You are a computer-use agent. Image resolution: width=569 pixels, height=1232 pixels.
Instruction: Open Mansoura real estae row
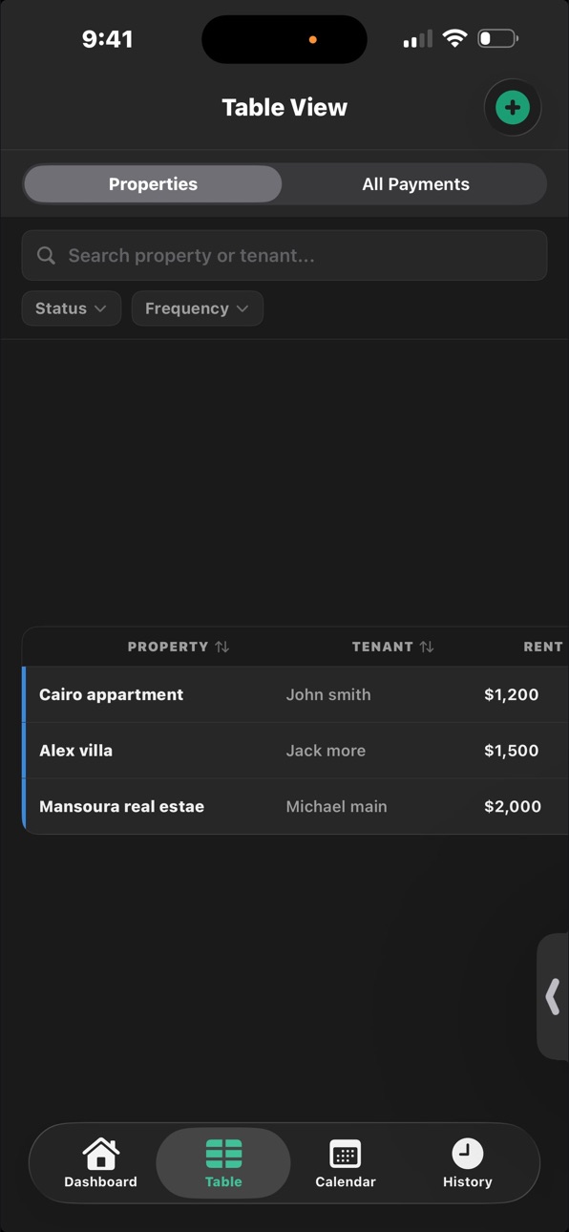[x=295, y=806]
